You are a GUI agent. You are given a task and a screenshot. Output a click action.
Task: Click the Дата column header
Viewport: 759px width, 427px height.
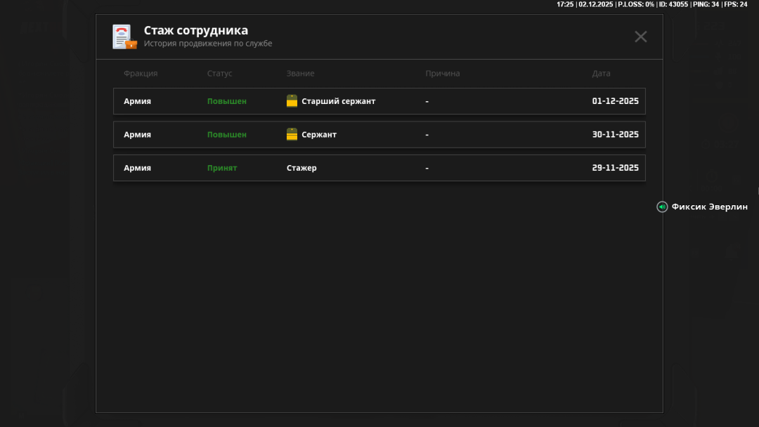601,74
